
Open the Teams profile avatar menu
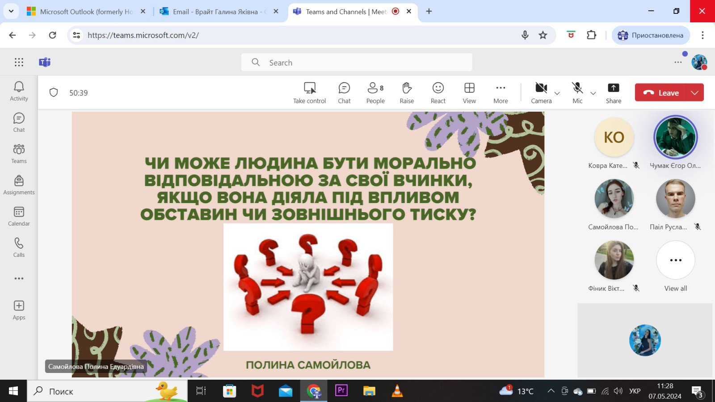699,62
